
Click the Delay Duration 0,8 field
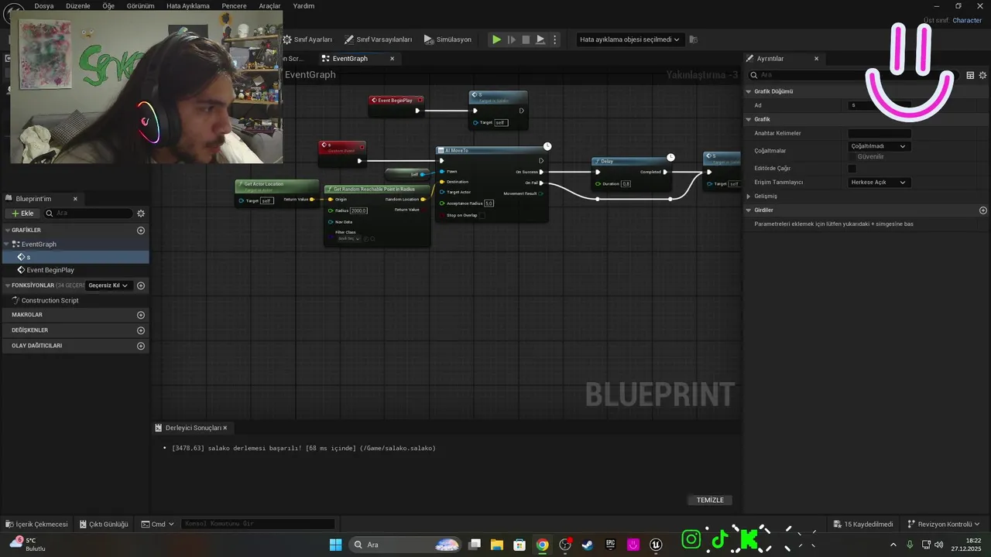(x=626, y=184)
